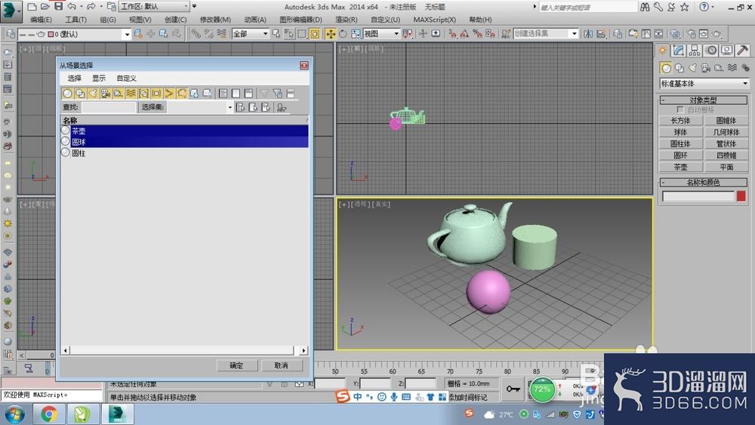Click the 取消 button
Viewport: 755px width, 425px height.
(x=281, y=365)
